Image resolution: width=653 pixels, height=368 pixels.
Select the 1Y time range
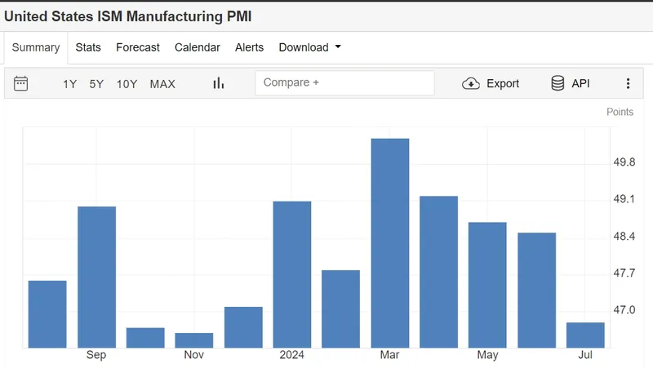(x=69, y=83)
